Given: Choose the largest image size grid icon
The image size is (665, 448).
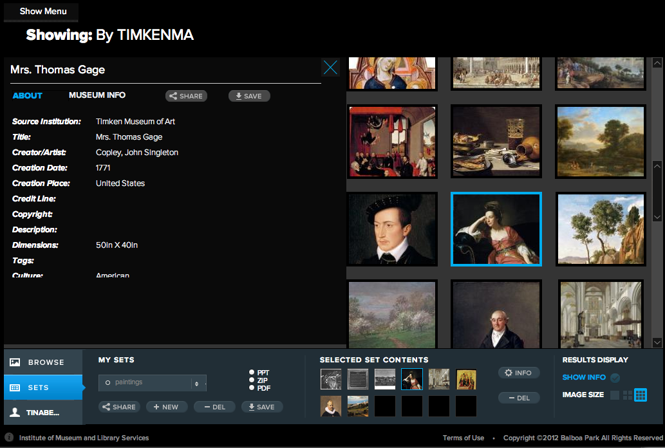Looking at the screenshot, I should point(641,395).
